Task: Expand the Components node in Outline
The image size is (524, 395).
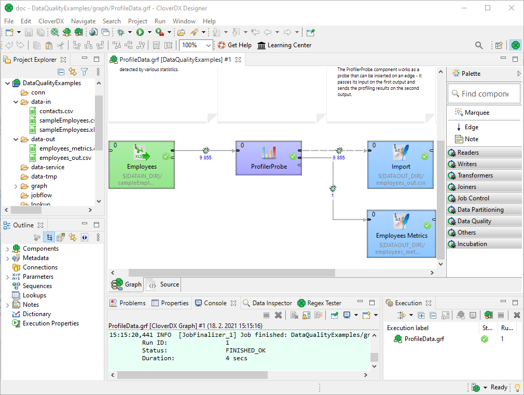Action: click(x=8, y=249)
